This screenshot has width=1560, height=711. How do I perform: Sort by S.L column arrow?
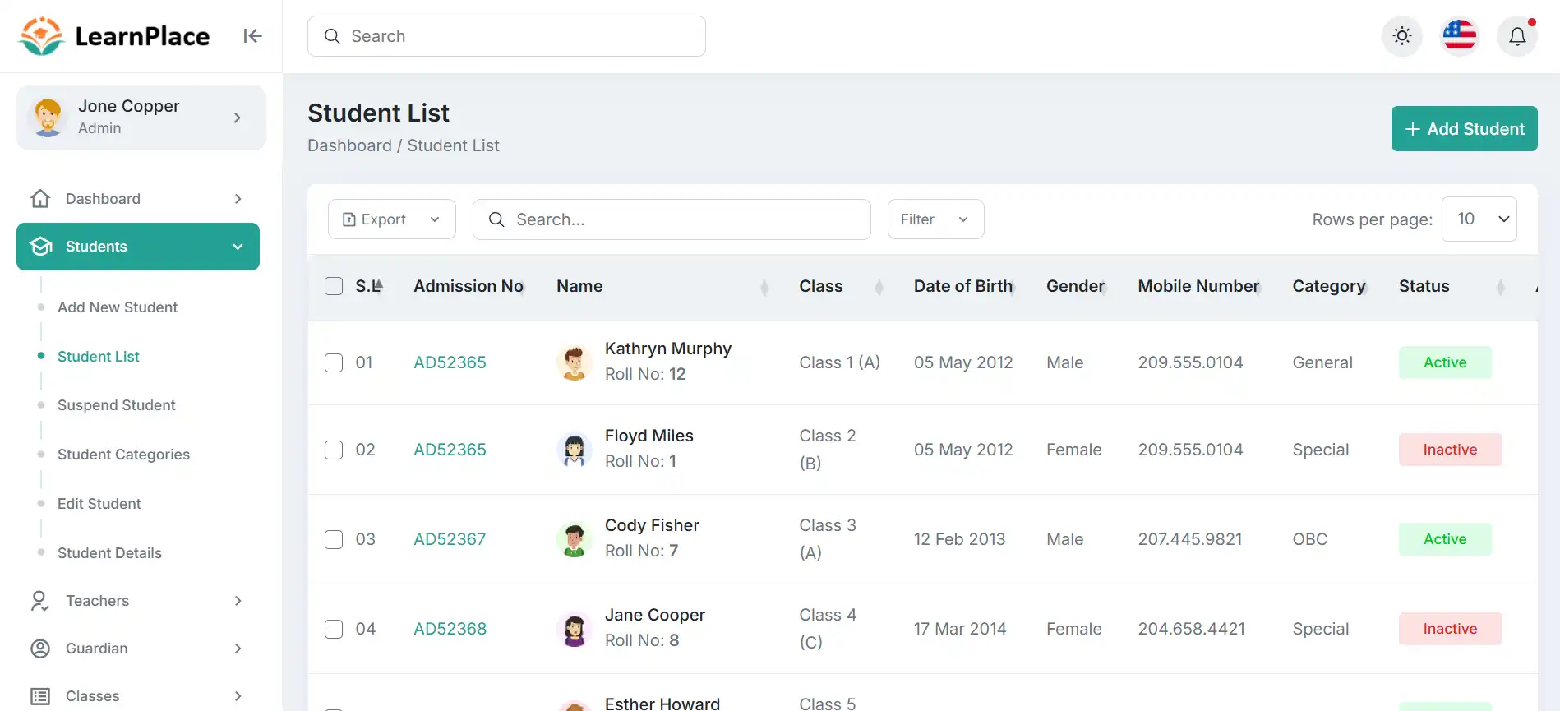click(x=379, y=287)
